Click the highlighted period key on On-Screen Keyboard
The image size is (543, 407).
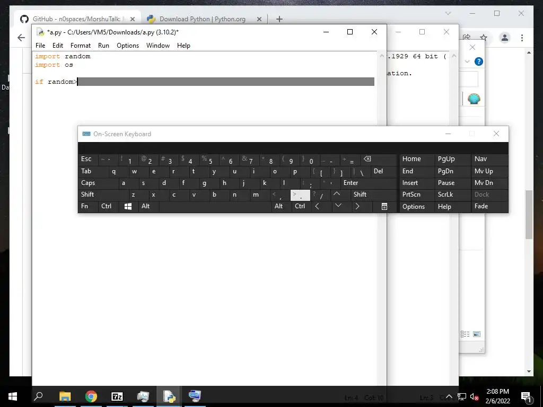[300, 195]
